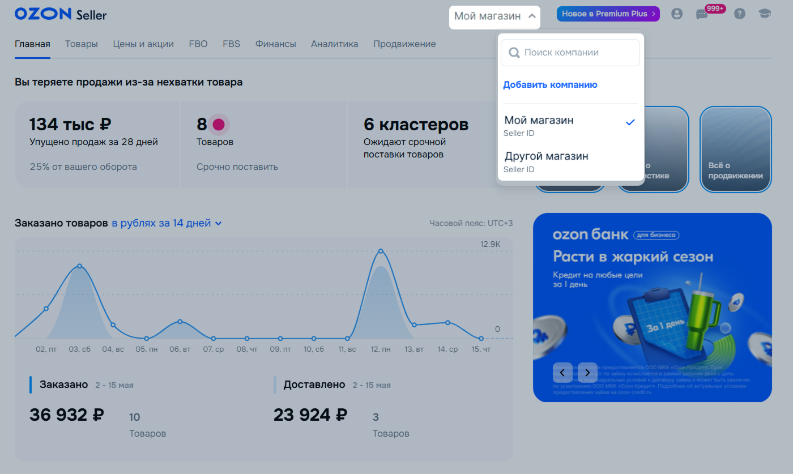Collapse the Мой магазин store selector
Screen dimensions: 793x474
coord(494,16)
